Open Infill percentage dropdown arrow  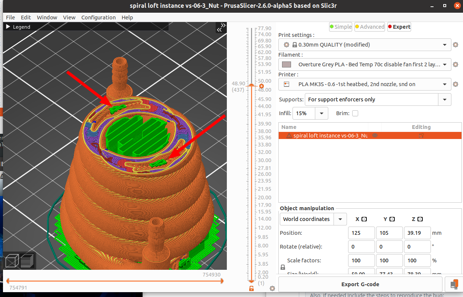(x=322, y=113)
